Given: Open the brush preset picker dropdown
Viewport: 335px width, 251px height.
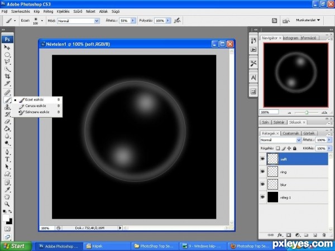Looking at the screenshot, I should pyautogui.click(x=42, y=21).
